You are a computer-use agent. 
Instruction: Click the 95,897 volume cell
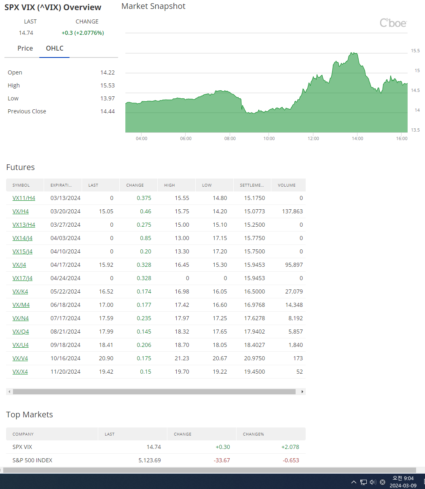[294, 265]
